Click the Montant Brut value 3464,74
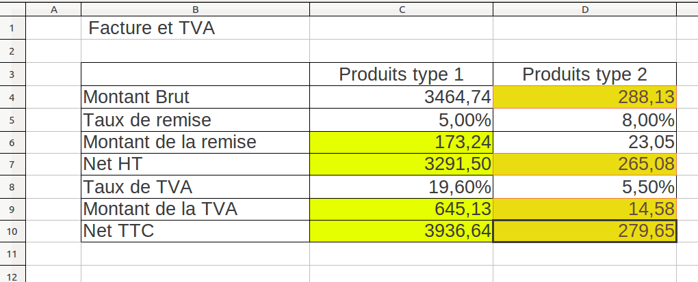Image resolution: width=698 pixels, height=282 pixels. [x=401, y=97]
